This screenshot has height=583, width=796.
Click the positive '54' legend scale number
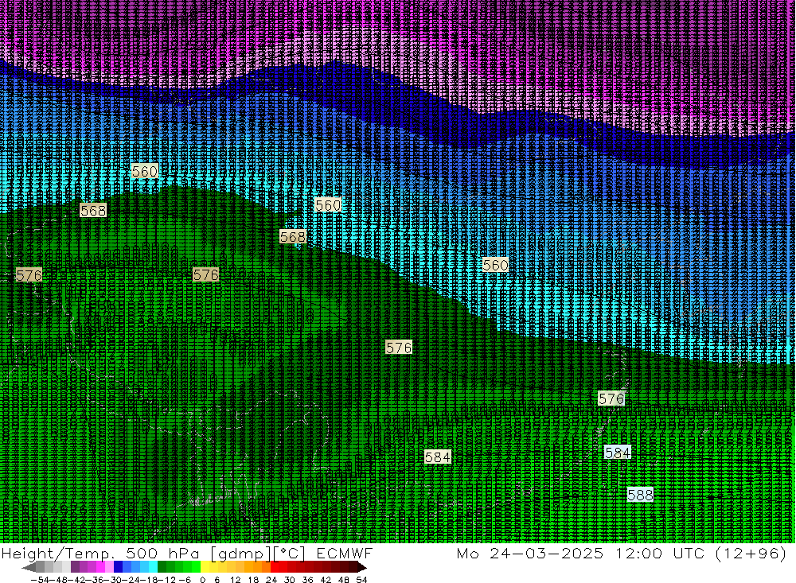pyautogui.click(x=361, y=580)
